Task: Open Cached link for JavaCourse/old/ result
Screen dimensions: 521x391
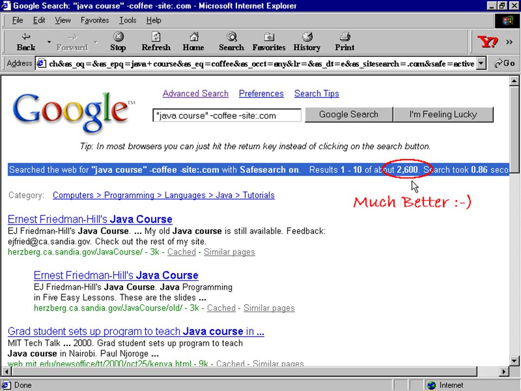Action: (221, 308)
